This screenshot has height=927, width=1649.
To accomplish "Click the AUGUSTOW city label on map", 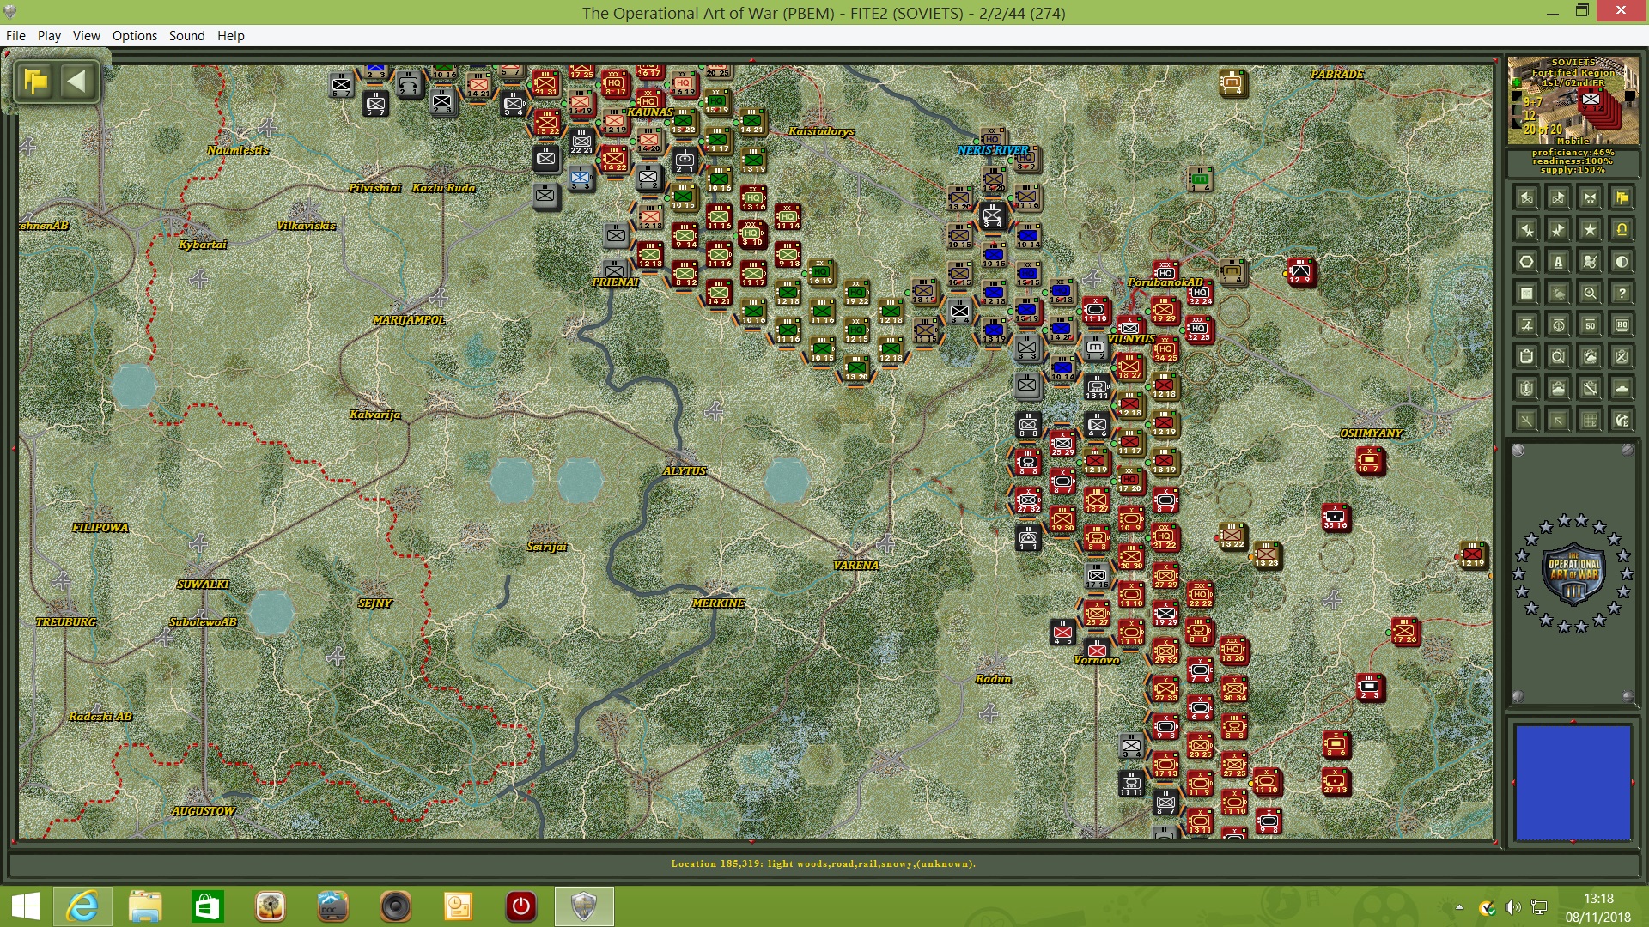I will (x=204, y=811).
